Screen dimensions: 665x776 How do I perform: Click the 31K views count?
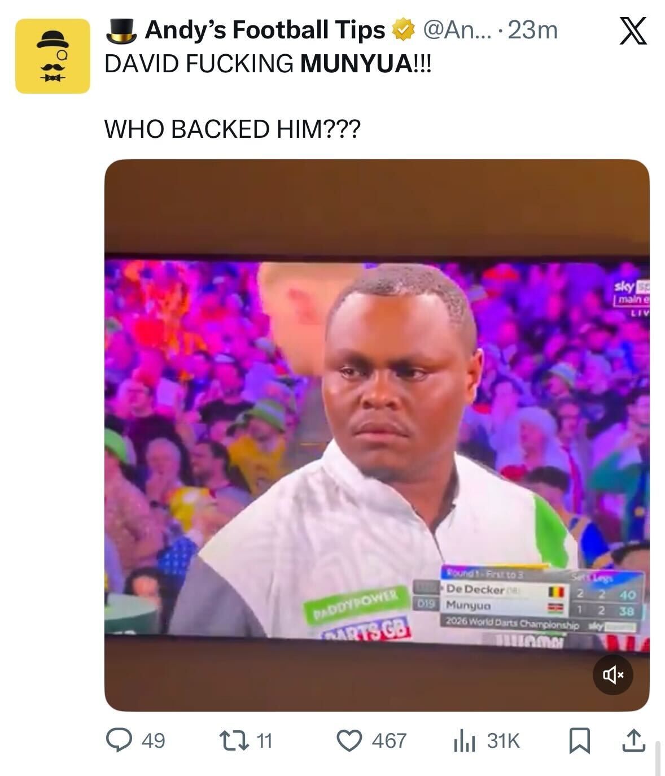[x=503, y=740]
